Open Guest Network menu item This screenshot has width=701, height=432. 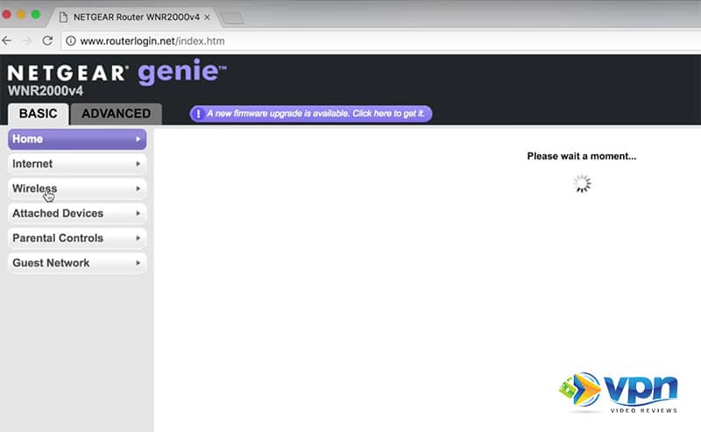77,263
